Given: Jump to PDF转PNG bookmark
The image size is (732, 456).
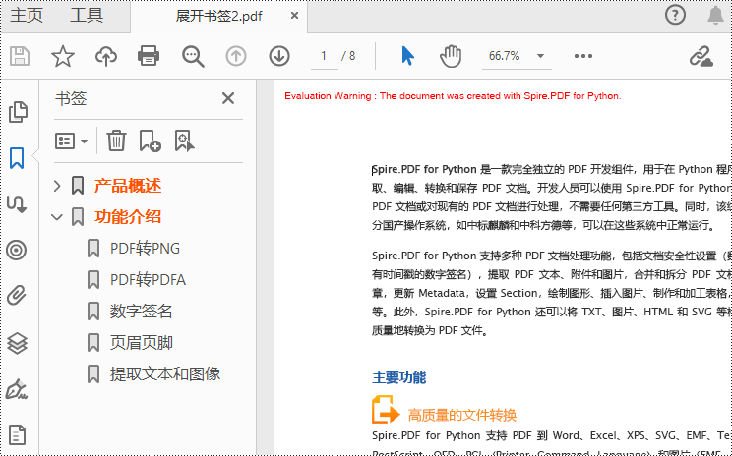Looking at the screenshot, I should 145,248.
